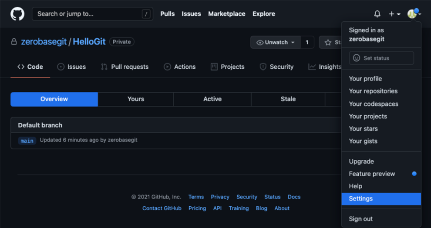Image resolution: width=431 pixels, height=228 pixels.
Task: Switch to the Stale branches tab
Action: (288, 99)
